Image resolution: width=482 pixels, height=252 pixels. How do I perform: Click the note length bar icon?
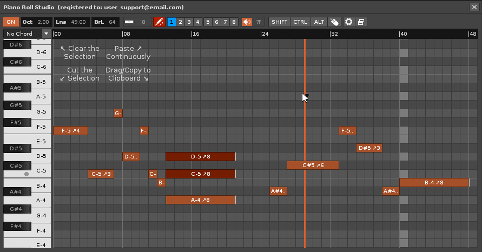point(130,22)
